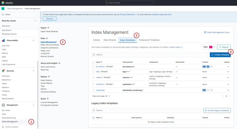Click the Create template button

[x=220, y=55]
